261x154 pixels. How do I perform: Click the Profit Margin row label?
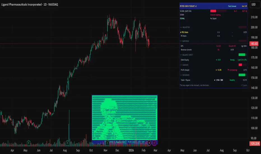coord(185,70)
